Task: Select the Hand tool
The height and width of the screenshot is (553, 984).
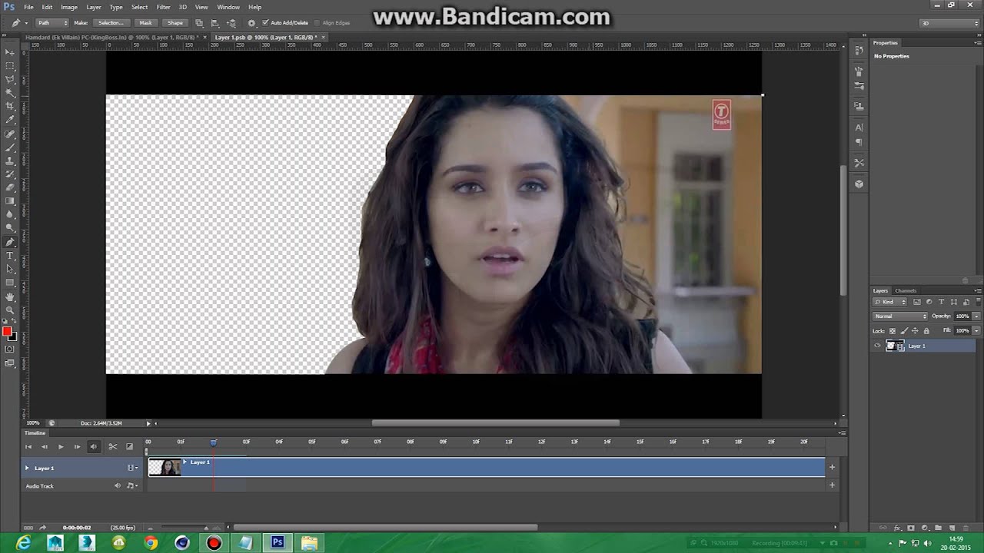Action: point(10,296)
